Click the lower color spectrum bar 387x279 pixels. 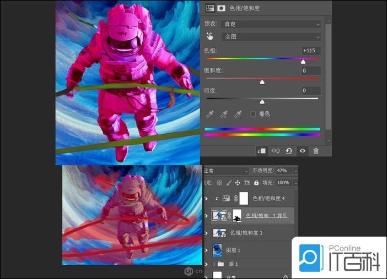(262, 135)
